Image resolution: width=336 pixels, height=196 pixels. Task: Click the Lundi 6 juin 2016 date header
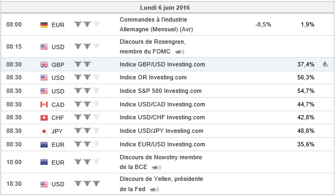tap(165, 8)
